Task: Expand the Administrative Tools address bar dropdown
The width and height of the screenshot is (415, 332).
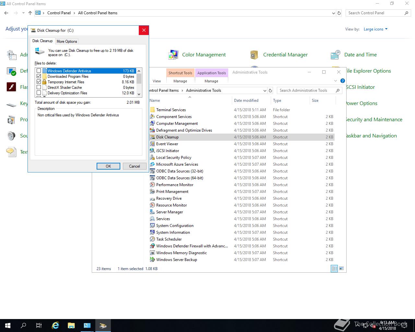Action: tap(265, 91)
